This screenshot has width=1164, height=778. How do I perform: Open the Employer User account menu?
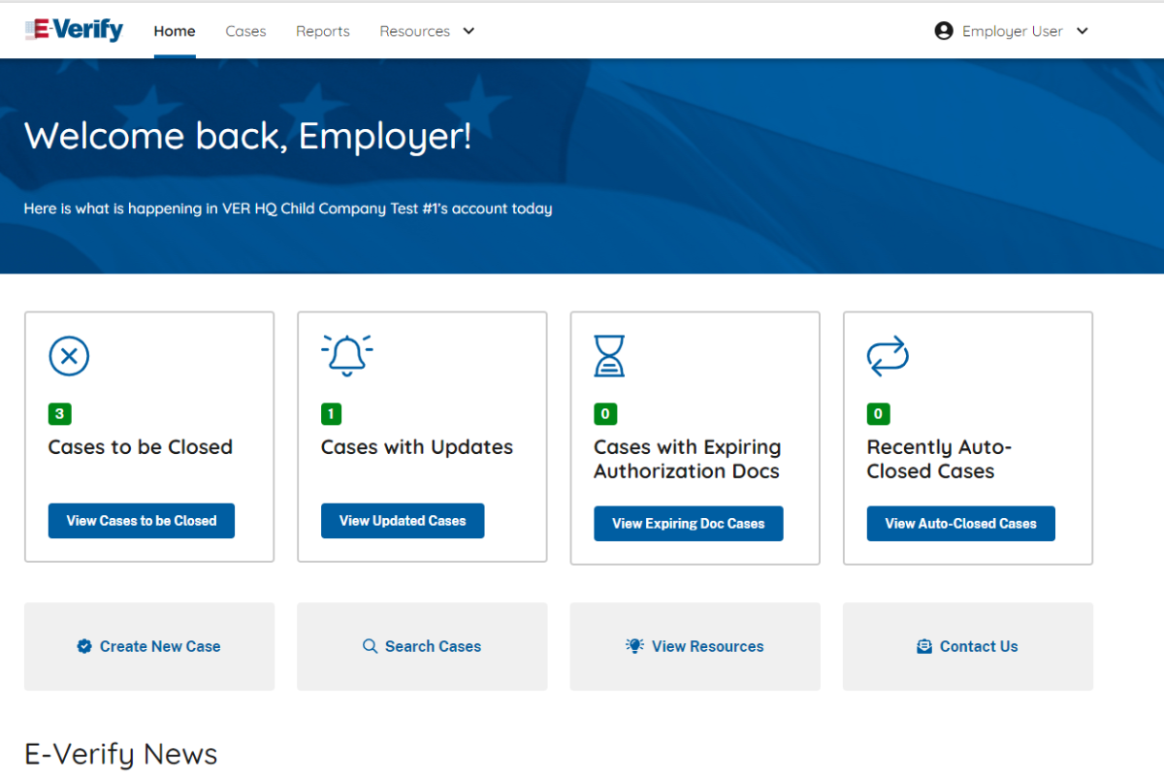[1012, 31]
